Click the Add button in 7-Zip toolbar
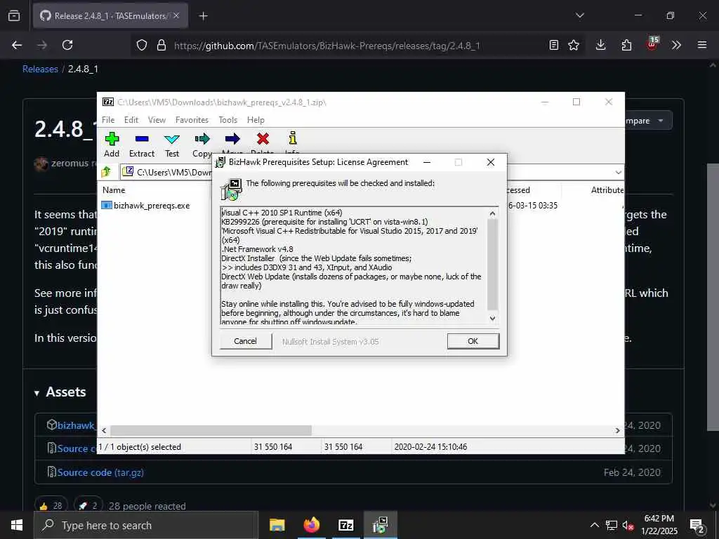This screenshot has width=719, height=539. (112, 145)
